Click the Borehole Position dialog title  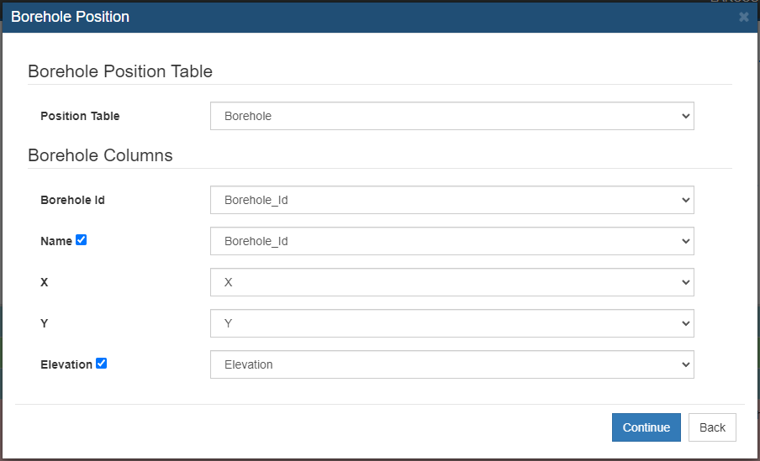coord(71,17)
